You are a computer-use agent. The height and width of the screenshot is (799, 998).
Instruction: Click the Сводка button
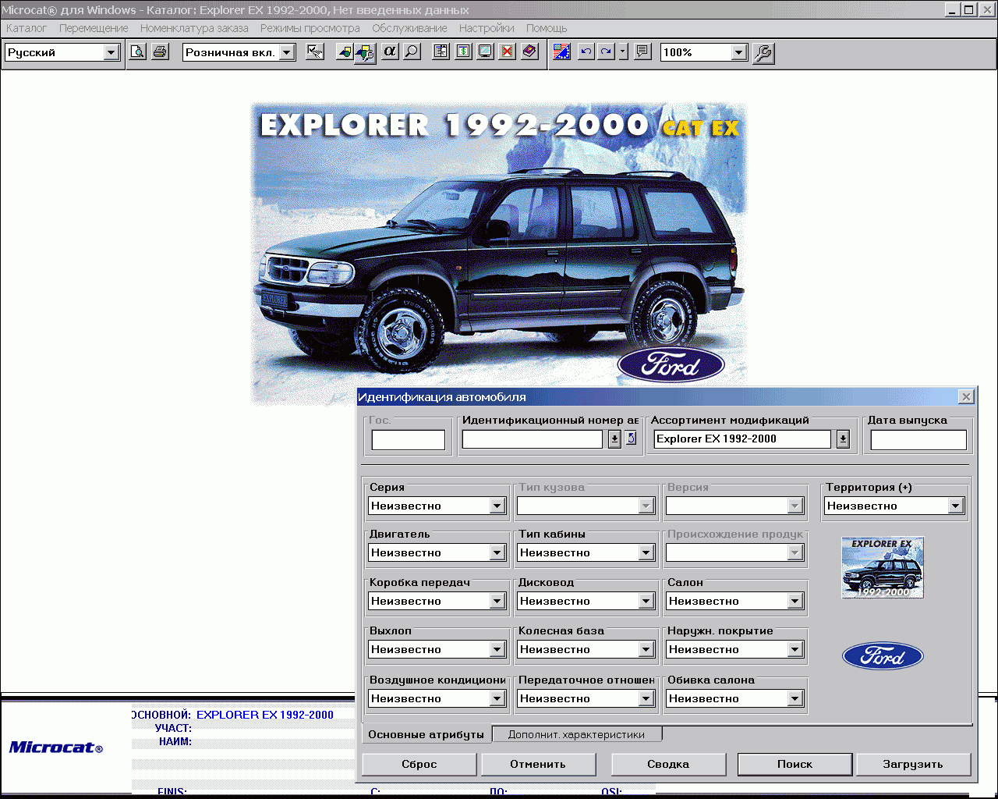pyautogui.click(x=668, y=764)
